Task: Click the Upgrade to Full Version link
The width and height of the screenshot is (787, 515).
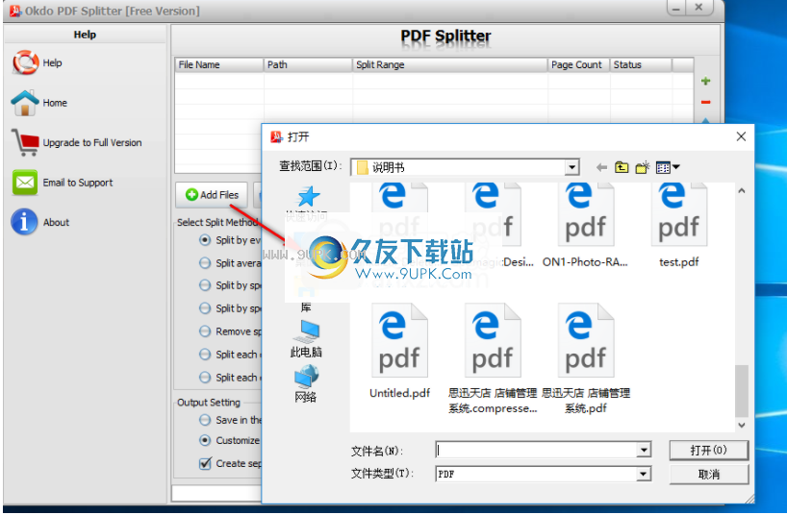Action: tap(92, 143)
